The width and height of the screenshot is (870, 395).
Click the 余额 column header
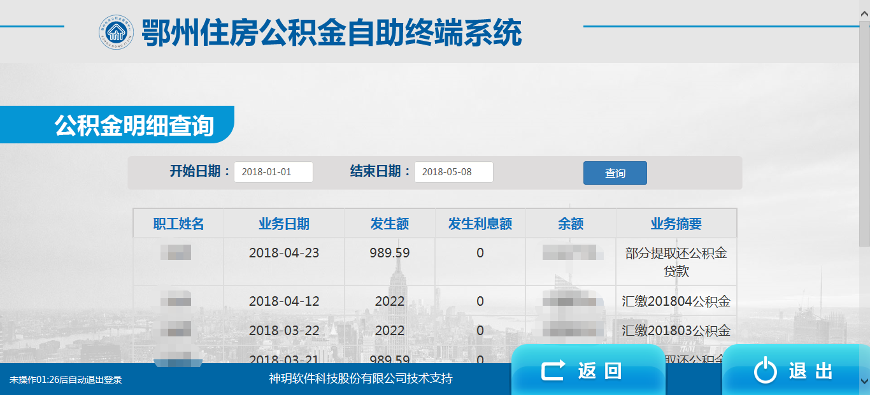click(571, 224)
